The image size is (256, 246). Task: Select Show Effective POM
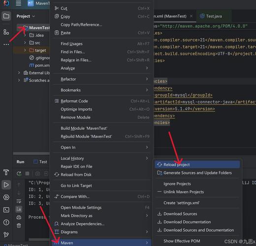click(x=197, y=241)
